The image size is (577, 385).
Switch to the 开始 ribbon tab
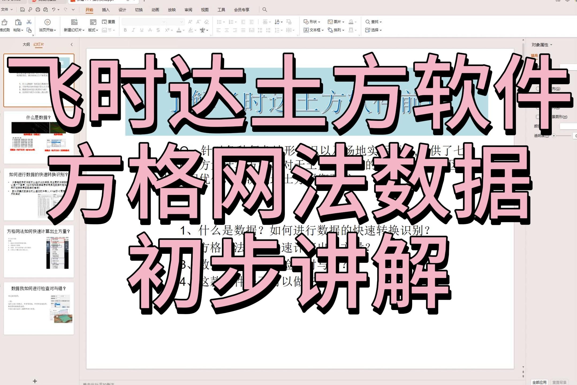point(89,10)
